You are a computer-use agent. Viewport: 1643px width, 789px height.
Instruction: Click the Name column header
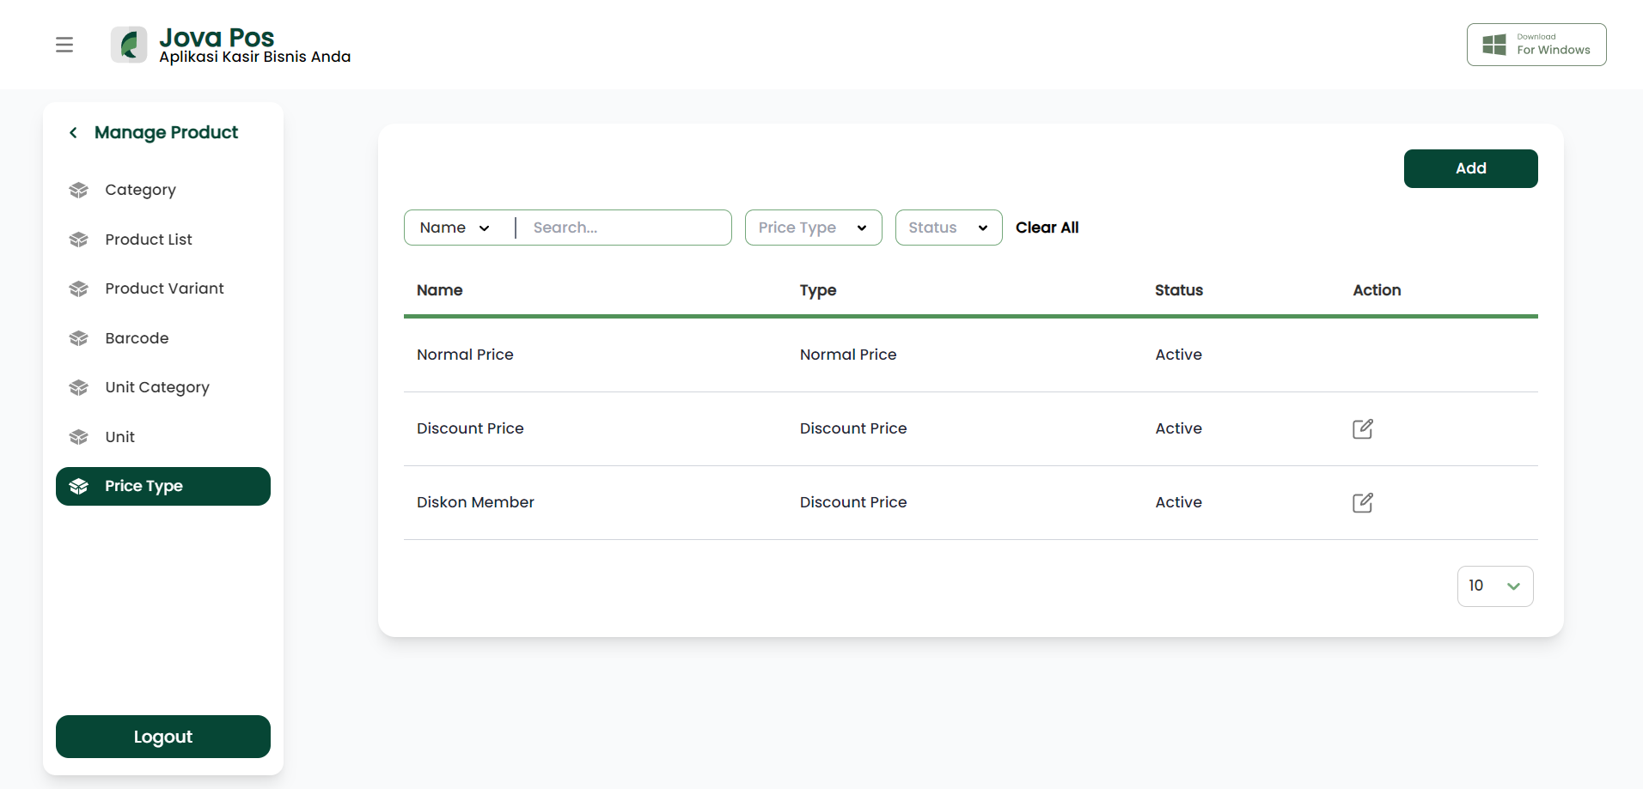(440, 290)
